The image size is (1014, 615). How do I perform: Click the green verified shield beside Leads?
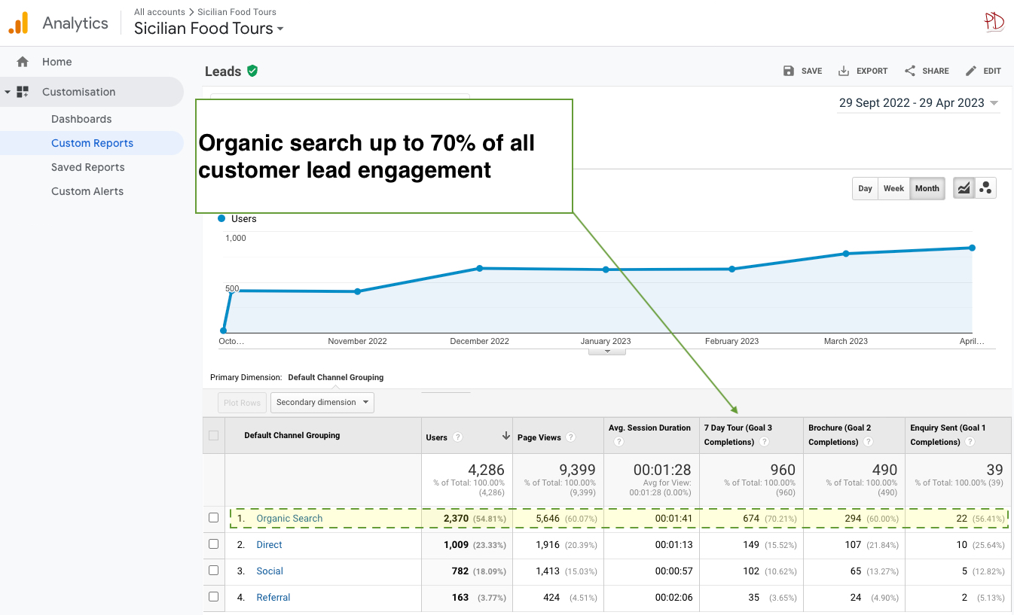252,71
